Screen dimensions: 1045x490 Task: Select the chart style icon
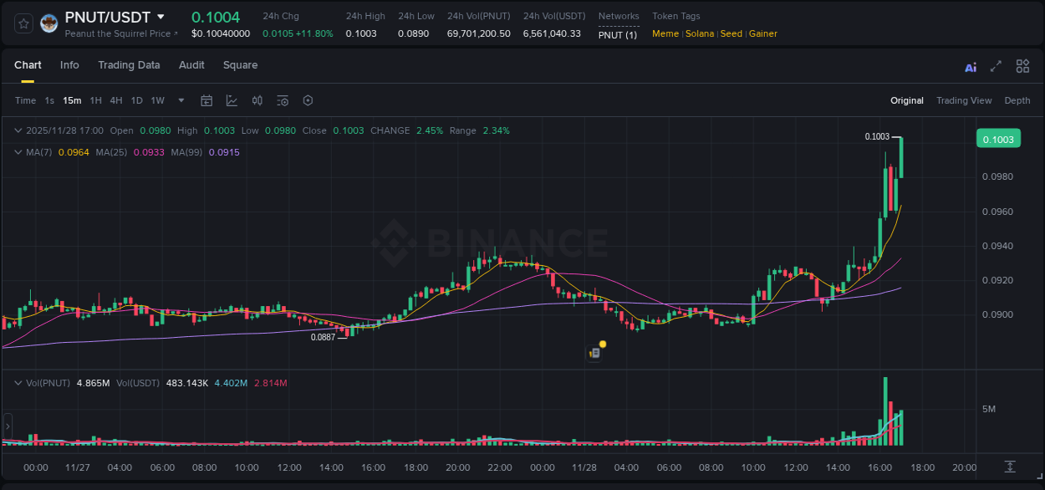[230, 100]
